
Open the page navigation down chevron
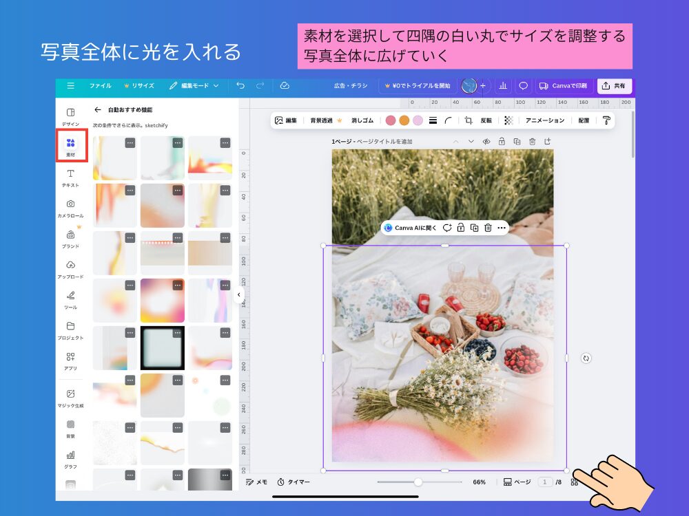tap(471, 141)
